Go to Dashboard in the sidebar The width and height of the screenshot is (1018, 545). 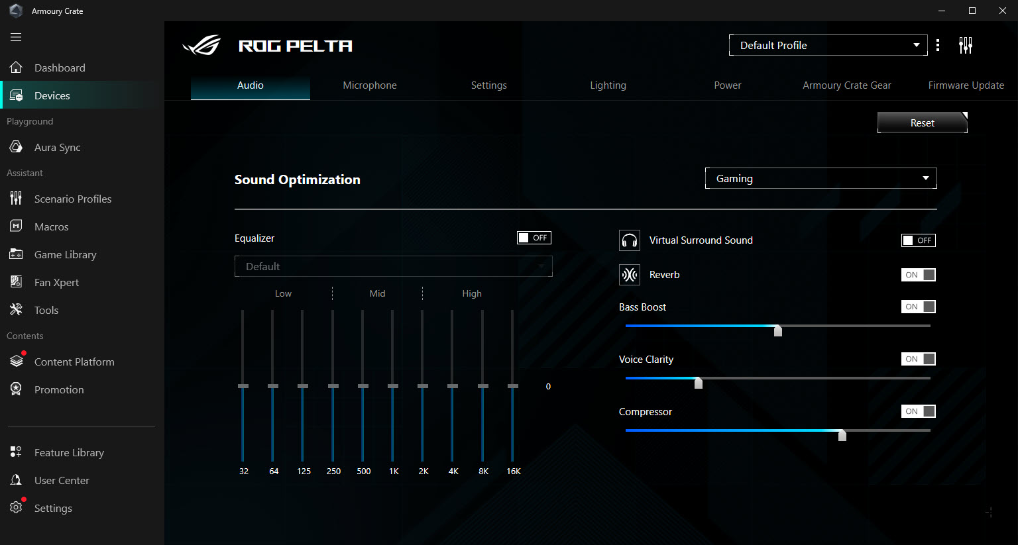82,68
